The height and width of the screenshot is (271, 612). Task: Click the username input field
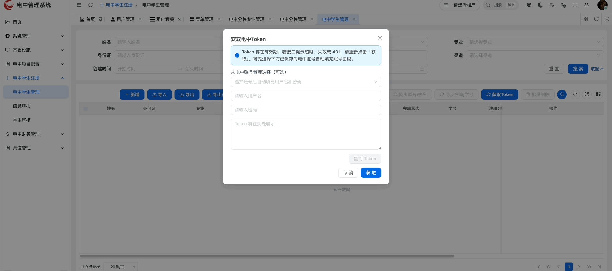tap(306, 96)
